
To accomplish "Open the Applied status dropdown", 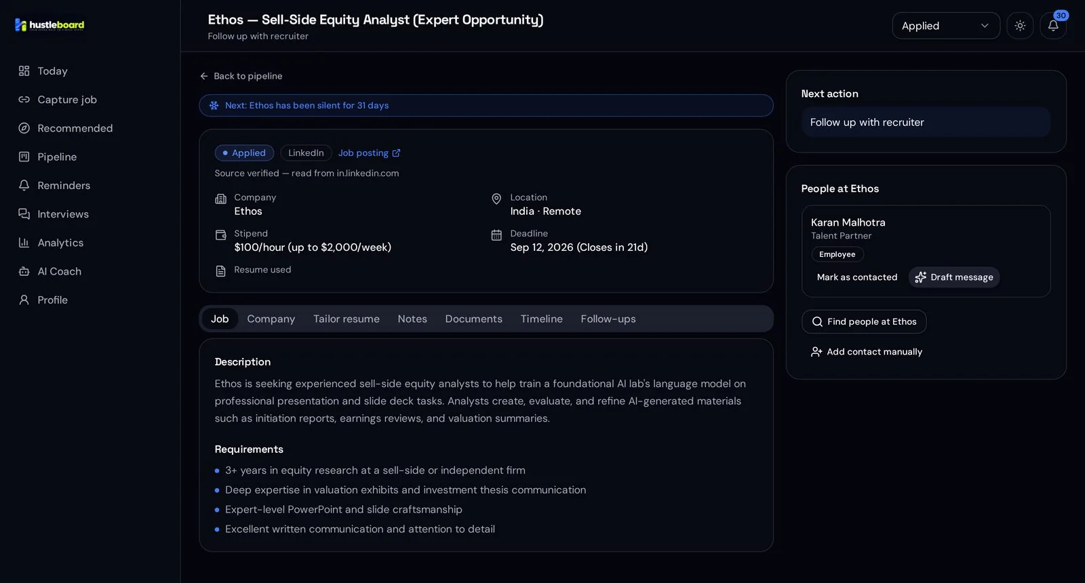I will point(946,26).
